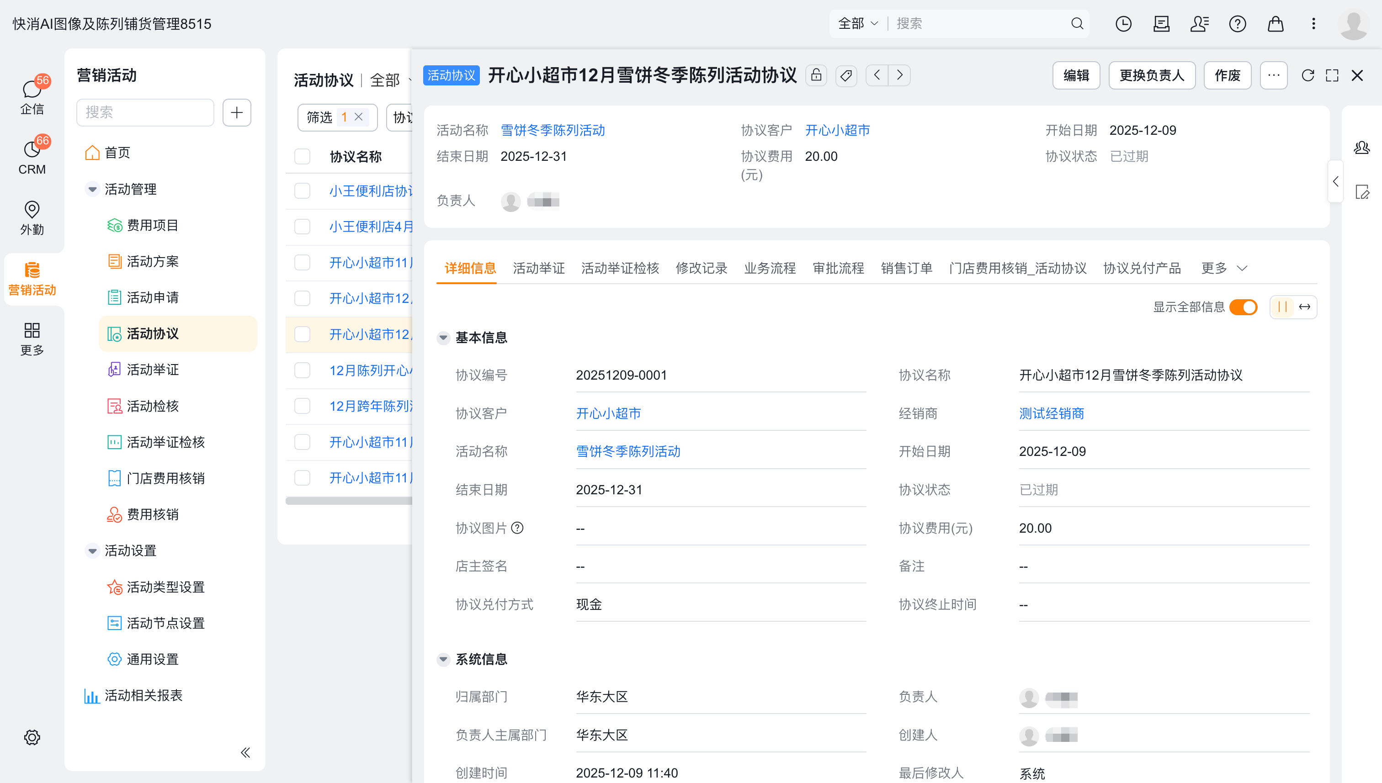Check the 12月陈列开心 row checkbox
Screen dimensions: 1382x783
point(303,370)
